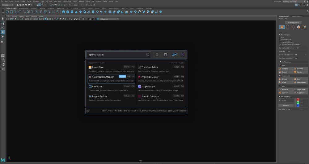Viewport: 309px width, 164px height.
Task: Activate the Rotate tool in left toolbox
Action: point(3,37)
